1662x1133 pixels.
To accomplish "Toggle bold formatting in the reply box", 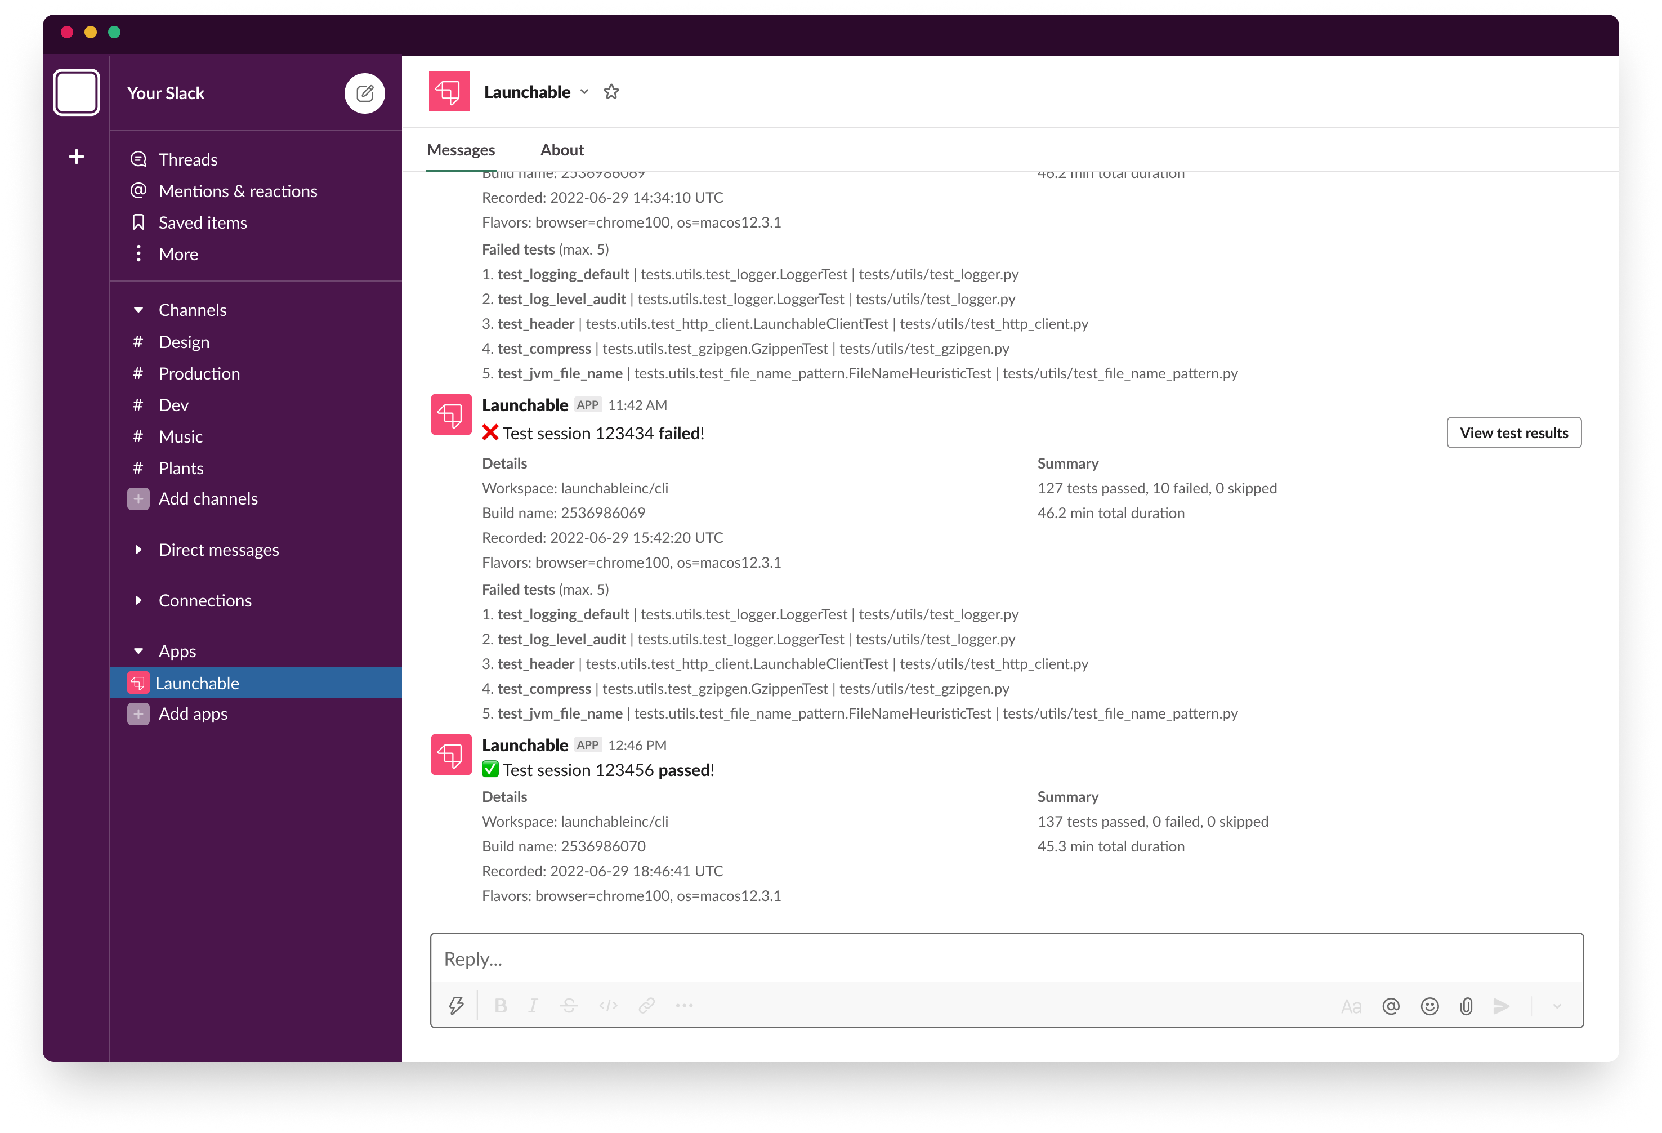I will pos(501,1006).
